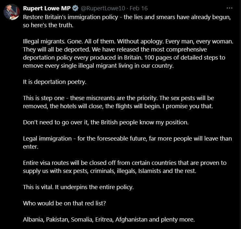This screenshot has height=229, width=241.
Task: Open the tweet's three-dot More menu
Action: click(x=230, y=8)
